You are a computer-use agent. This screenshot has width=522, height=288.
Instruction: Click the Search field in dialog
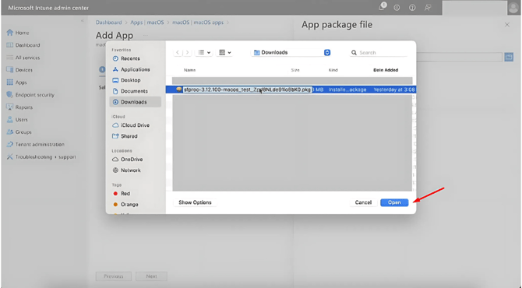(379, 53)
